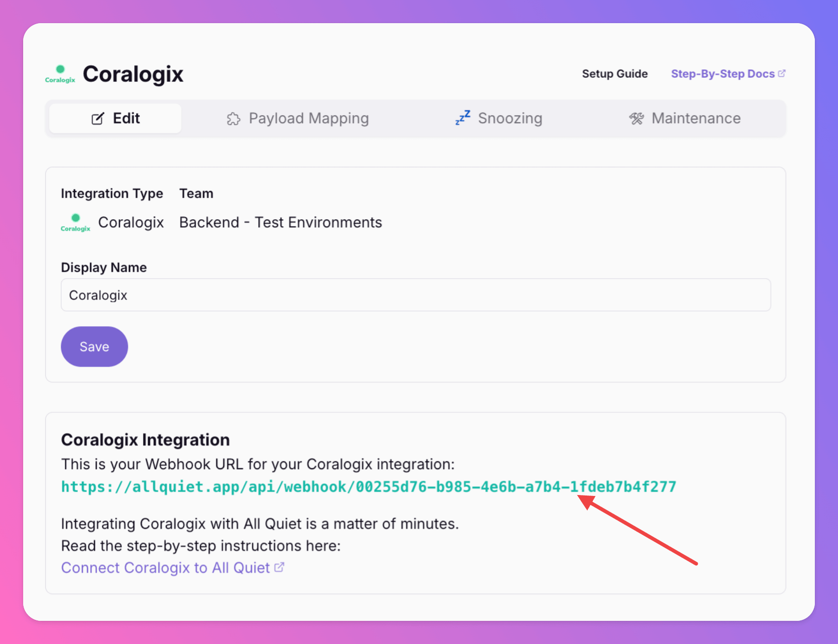
Task: Open the Snoozing tab
Action: pyautogui.click(x=498, y=118)
